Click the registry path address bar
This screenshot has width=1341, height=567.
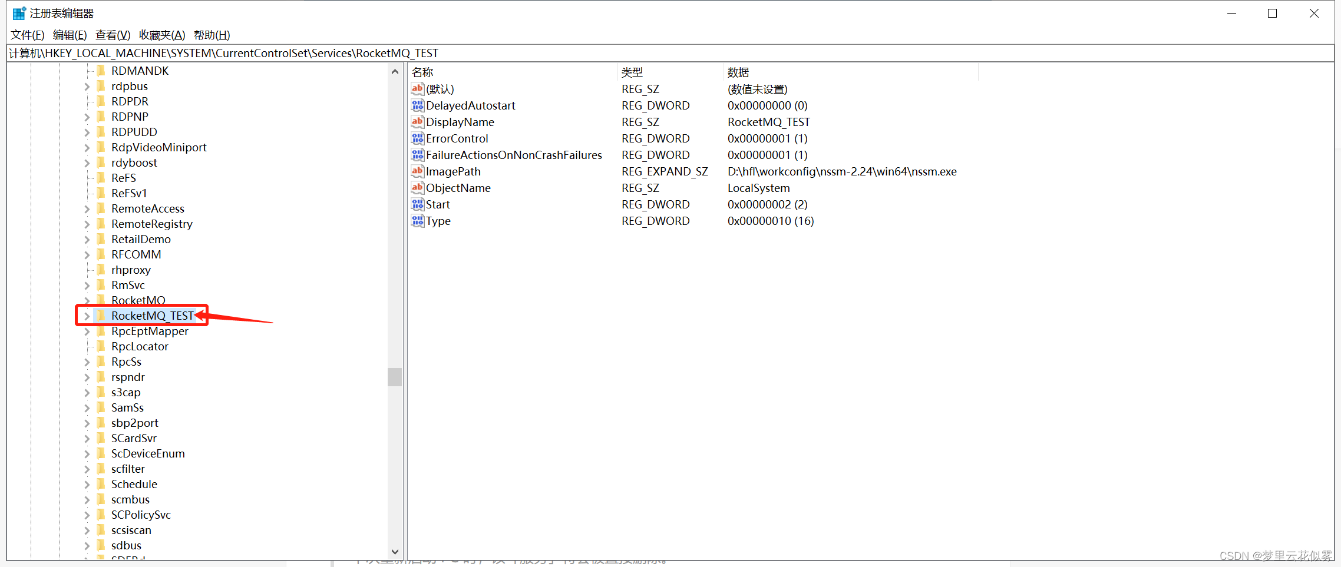tap(670, 53)
